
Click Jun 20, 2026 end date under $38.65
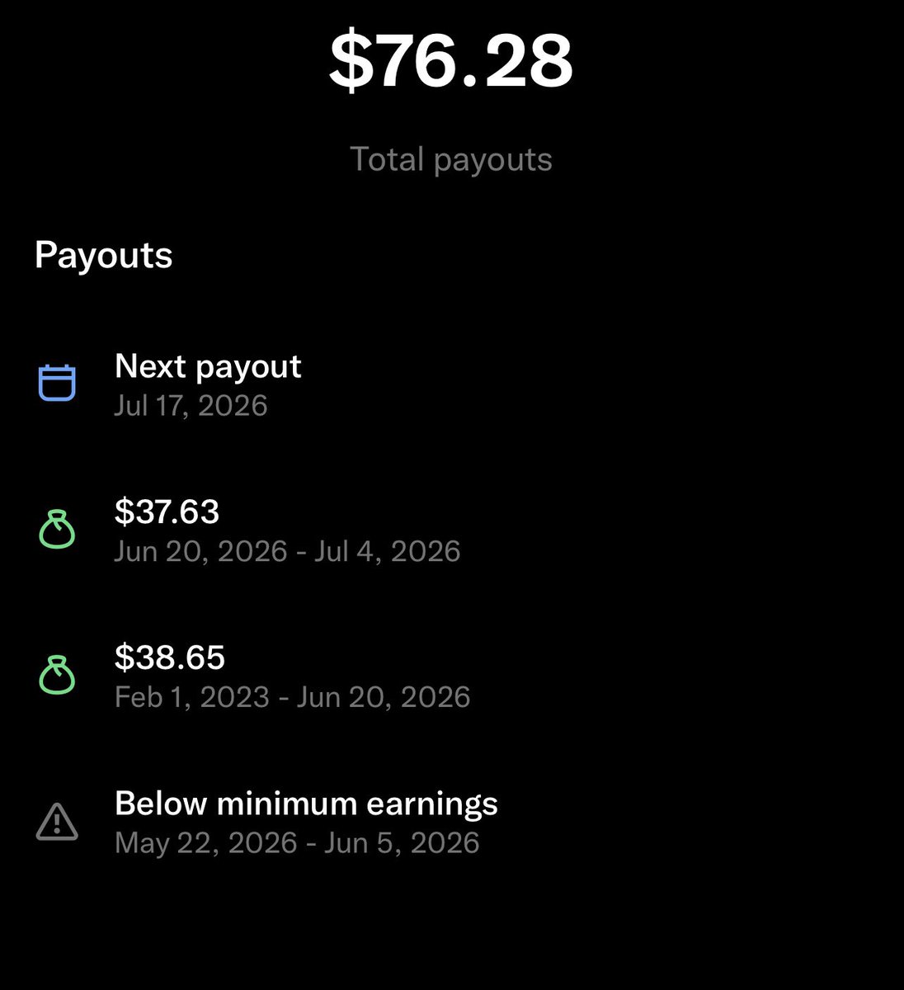point(384,697)
